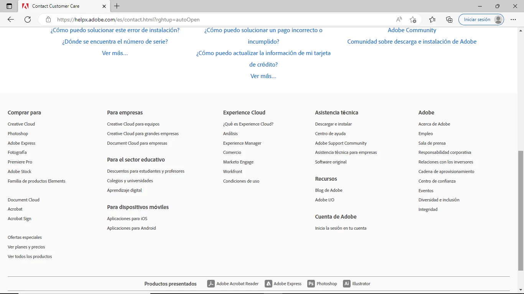This screenshot has height=294, width=524.
Task: Open 'Aplicaciones para Android' link
Action: click(132, 228)
